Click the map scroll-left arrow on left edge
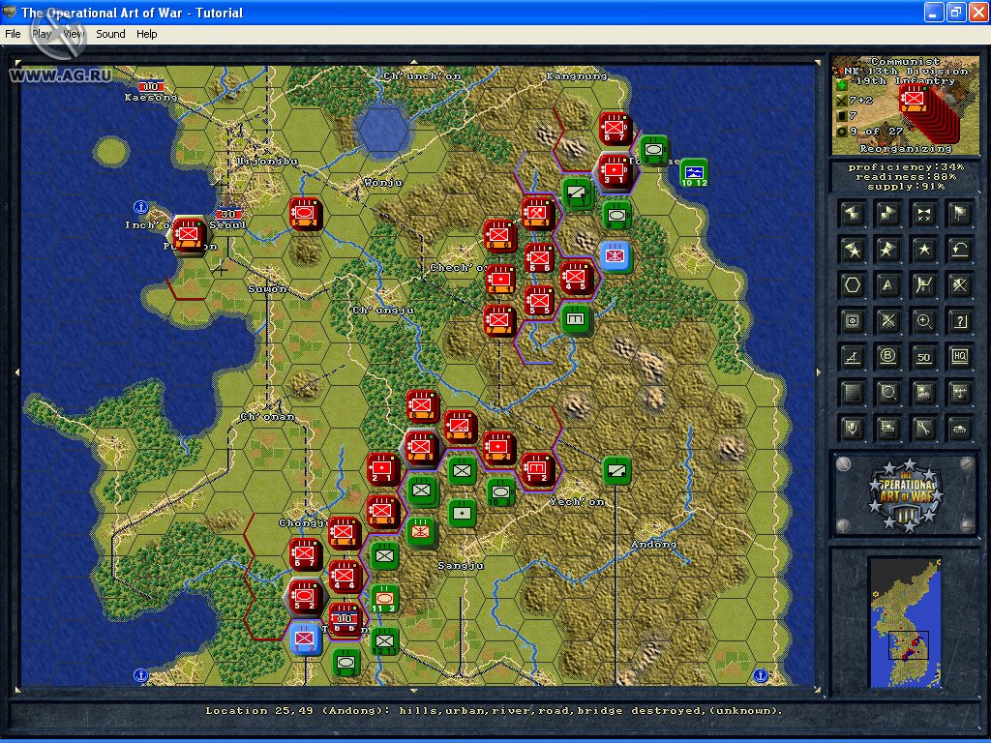991x743 pixels. coord(17,372)
